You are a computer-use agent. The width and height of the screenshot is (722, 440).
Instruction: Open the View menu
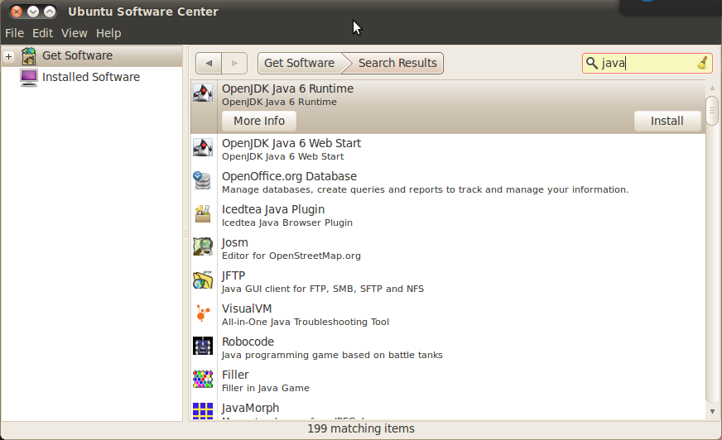pos(74,33)
